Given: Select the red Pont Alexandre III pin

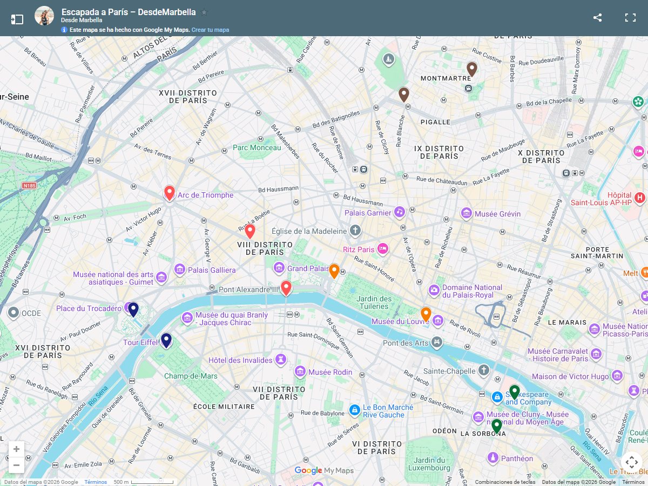Looking at the screenshot, I should coord(286,288).
